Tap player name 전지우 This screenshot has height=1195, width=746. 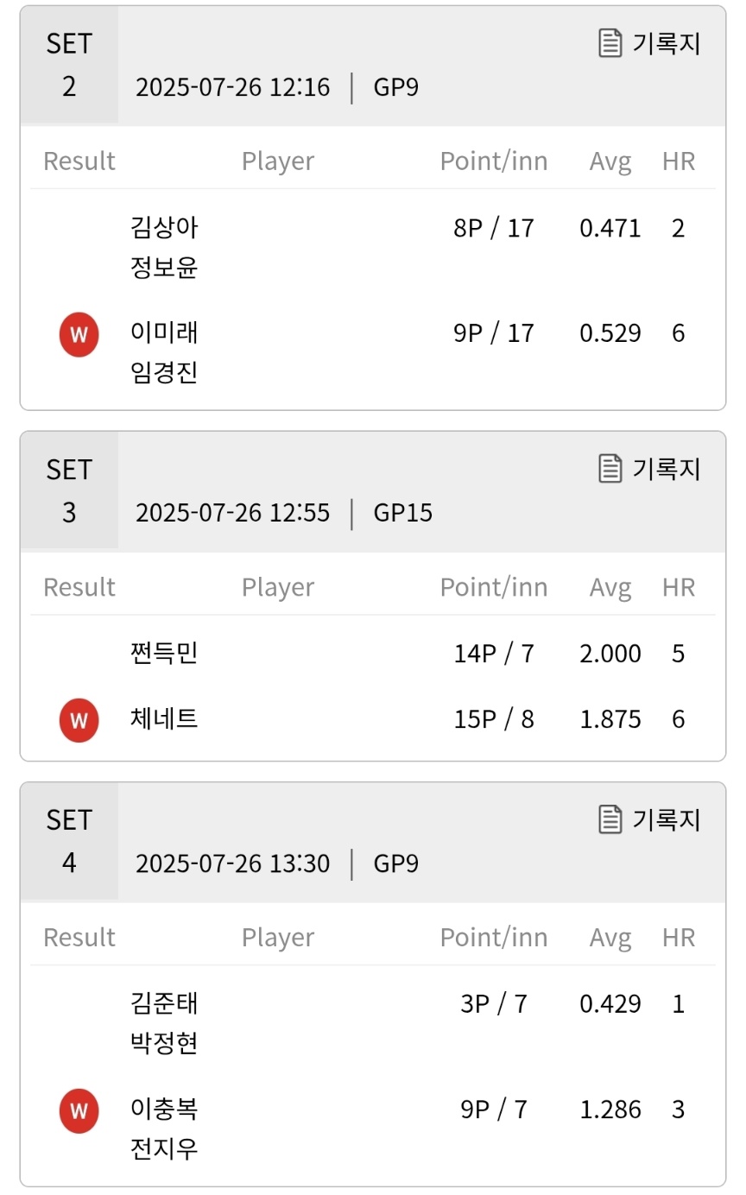pyautogui.click(x=164, y=1149)
